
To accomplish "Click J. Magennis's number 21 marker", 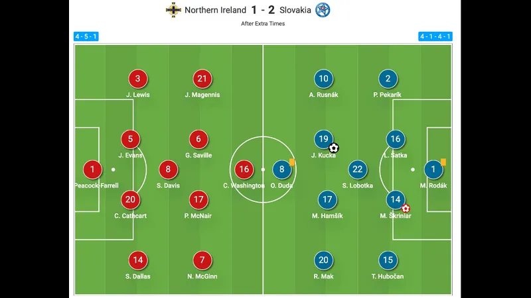I will point(202,79).
